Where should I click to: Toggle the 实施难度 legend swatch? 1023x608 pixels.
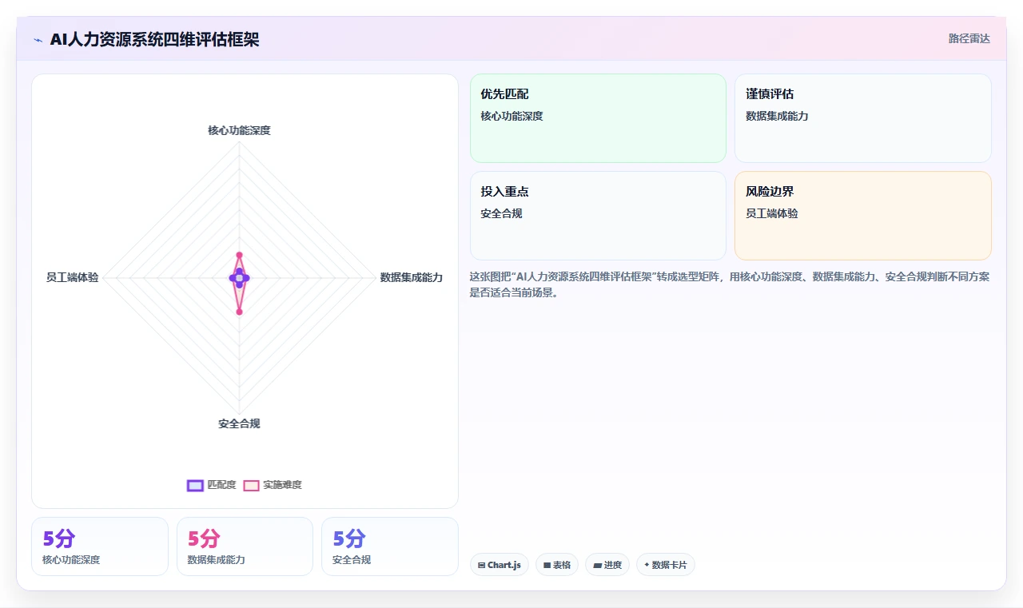click(251, 485)
